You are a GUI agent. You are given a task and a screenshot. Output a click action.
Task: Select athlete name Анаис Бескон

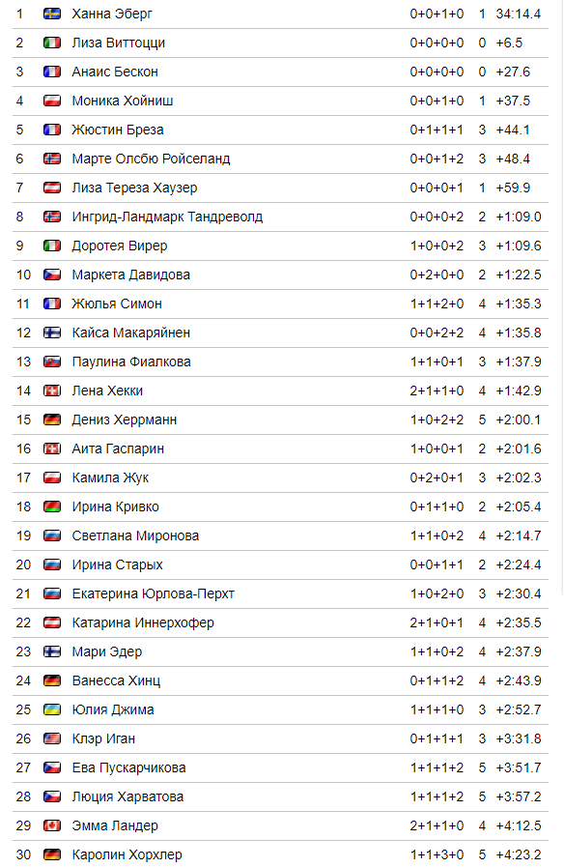[115, 72]
